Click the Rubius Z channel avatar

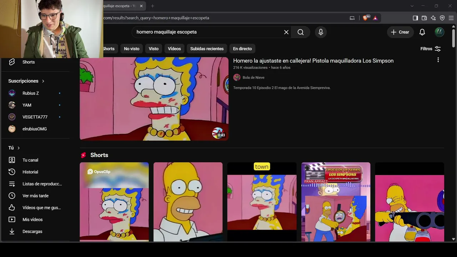[12, 93]
